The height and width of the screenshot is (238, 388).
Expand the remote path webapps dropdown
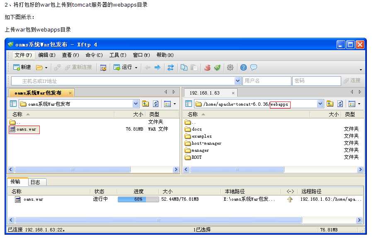coord(320,104)
